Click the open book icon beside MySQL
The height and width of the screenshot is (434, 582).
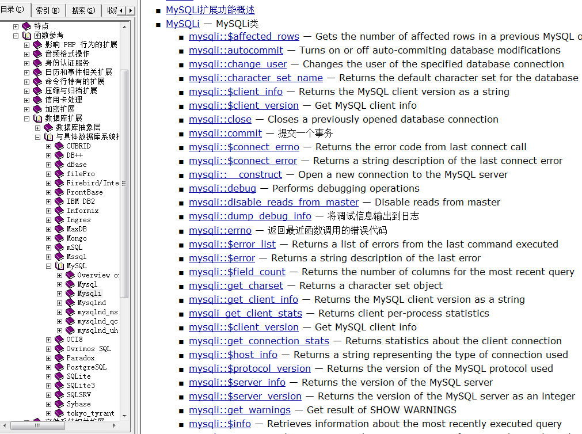coord(60,266)
